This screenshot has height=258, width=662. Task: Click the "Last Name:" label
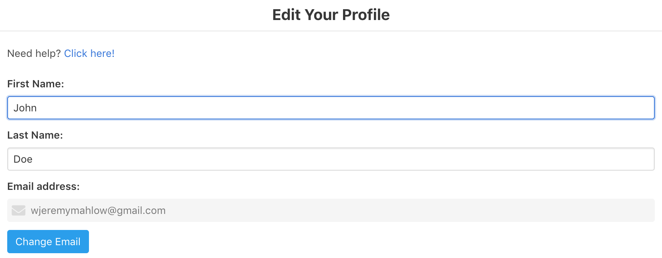pyautogui.click(x=35, y=135)
